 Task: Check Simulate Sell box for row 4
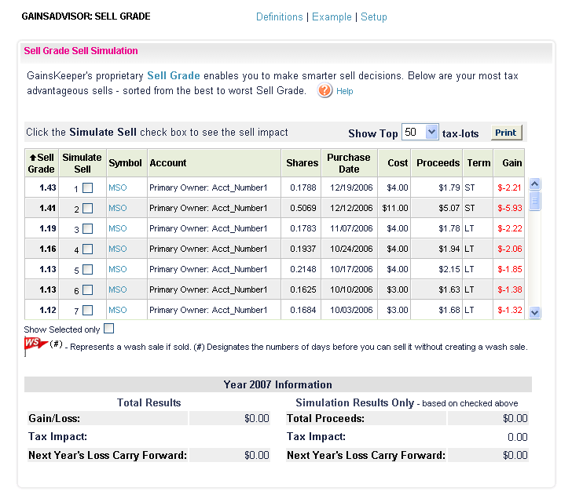(88, 249)
